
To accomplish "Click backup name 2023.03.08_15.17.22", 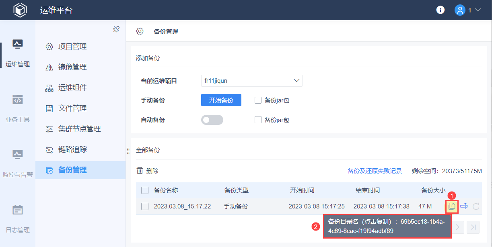I will 182,206.
